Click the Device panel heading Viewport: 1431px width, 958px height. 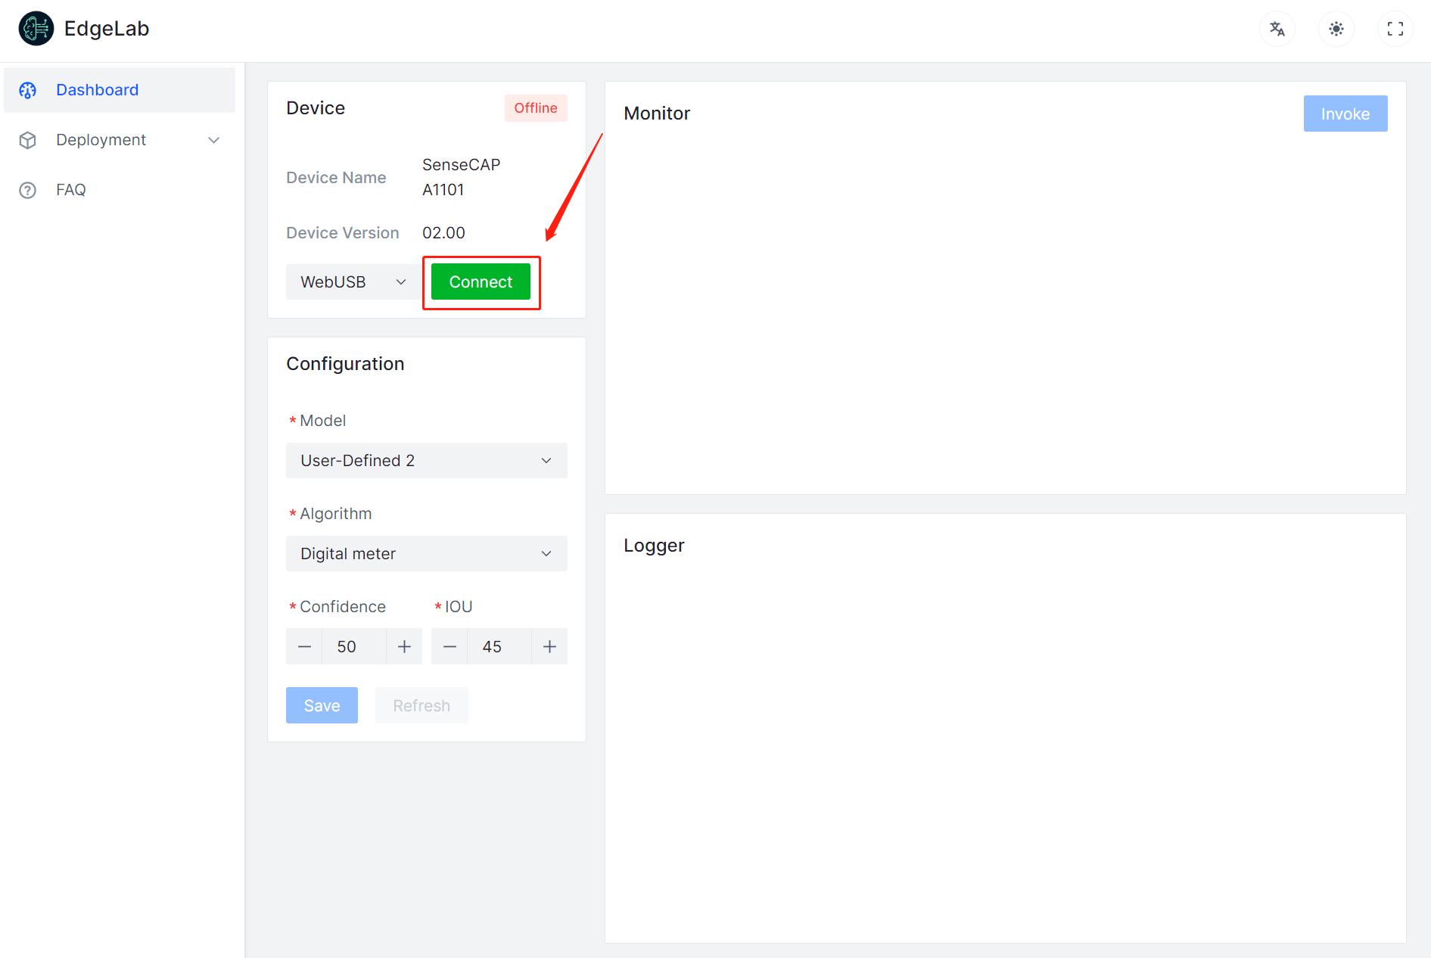coord(316,108)
